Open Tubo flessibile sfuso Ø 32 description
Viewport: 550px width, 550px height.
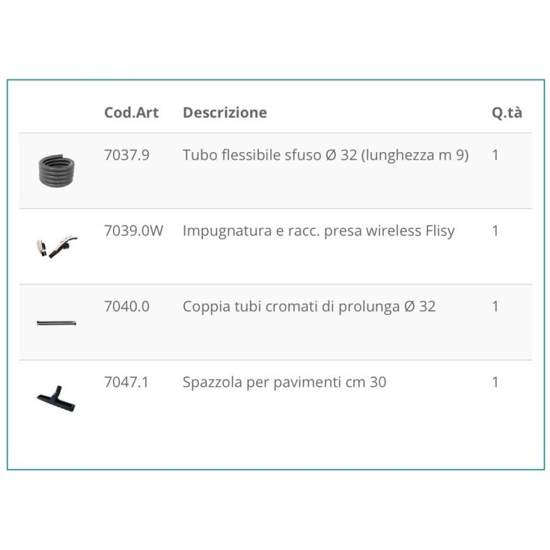(x=325, y=155)
